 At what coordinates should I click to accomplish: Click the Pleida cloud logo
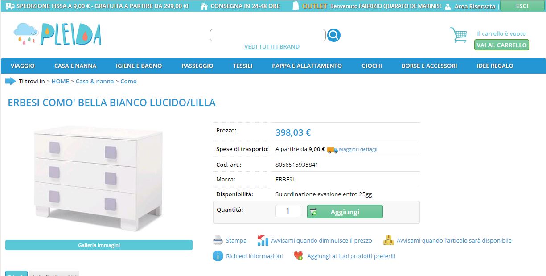pyautogui.click(x=57, y=34)
